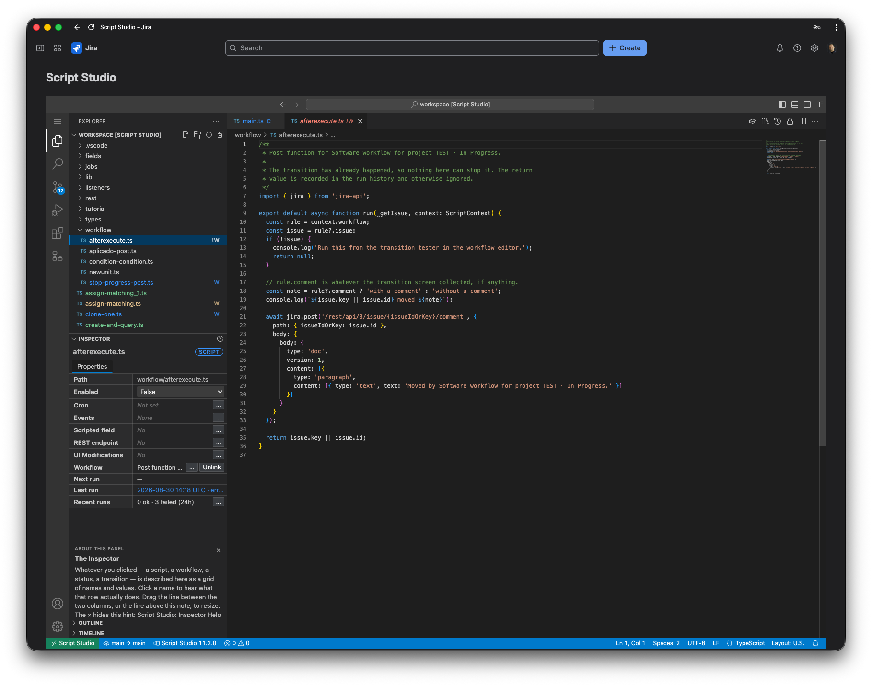Image resolution: width=872 pixels, height=686 pixels.
Task: Expand the tutorial folder
Action: pyautogui.click(x=148, y=209)
